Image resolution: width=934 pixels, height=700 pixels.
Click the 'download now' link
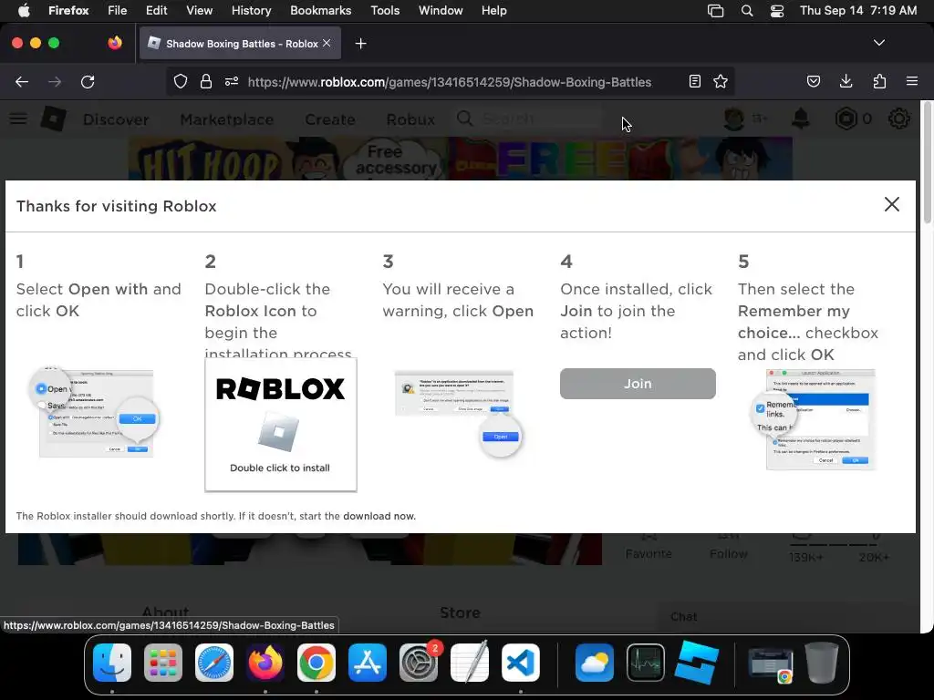pyautogui.click(x=379, y=516)
